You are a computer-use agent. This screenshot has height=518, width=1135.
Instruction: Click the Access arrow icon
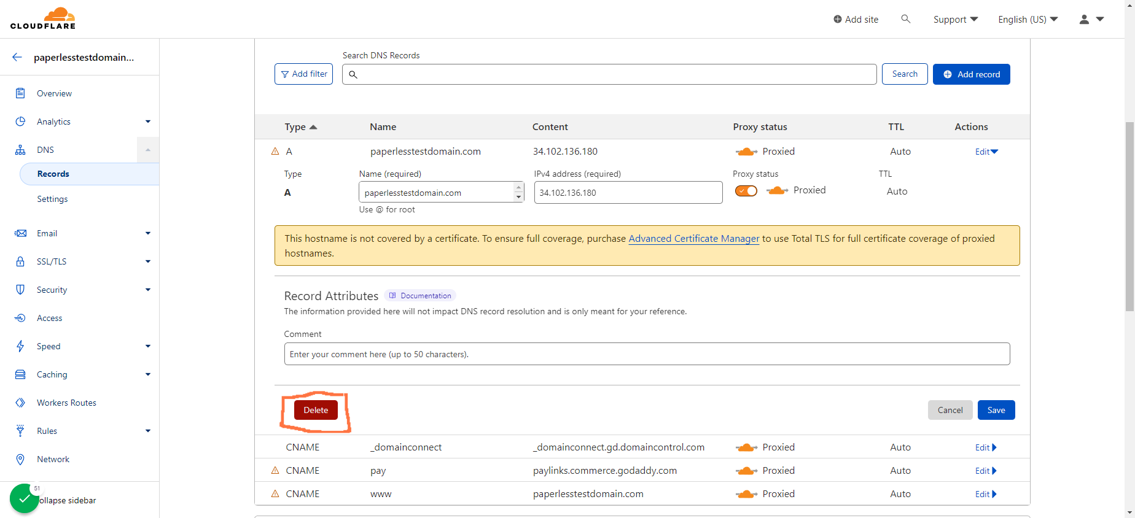pos(20,318)
